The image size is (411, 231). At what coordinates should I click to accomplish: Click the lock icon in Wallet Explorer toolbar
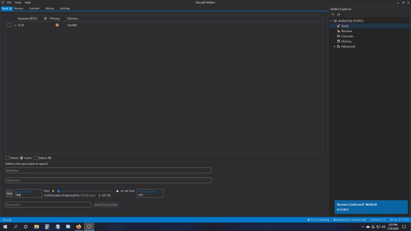339,15
